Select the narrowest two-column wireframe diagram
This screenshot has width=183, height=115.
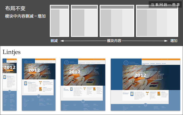(59, 21)
